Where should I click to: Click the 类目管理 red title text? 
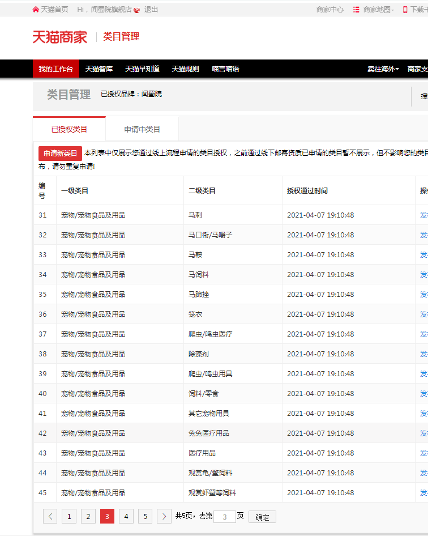(121, 36)
